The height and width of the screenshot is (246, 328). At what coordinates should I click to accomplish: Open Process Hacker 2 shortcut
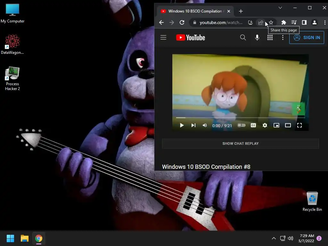tap(12, 78)
